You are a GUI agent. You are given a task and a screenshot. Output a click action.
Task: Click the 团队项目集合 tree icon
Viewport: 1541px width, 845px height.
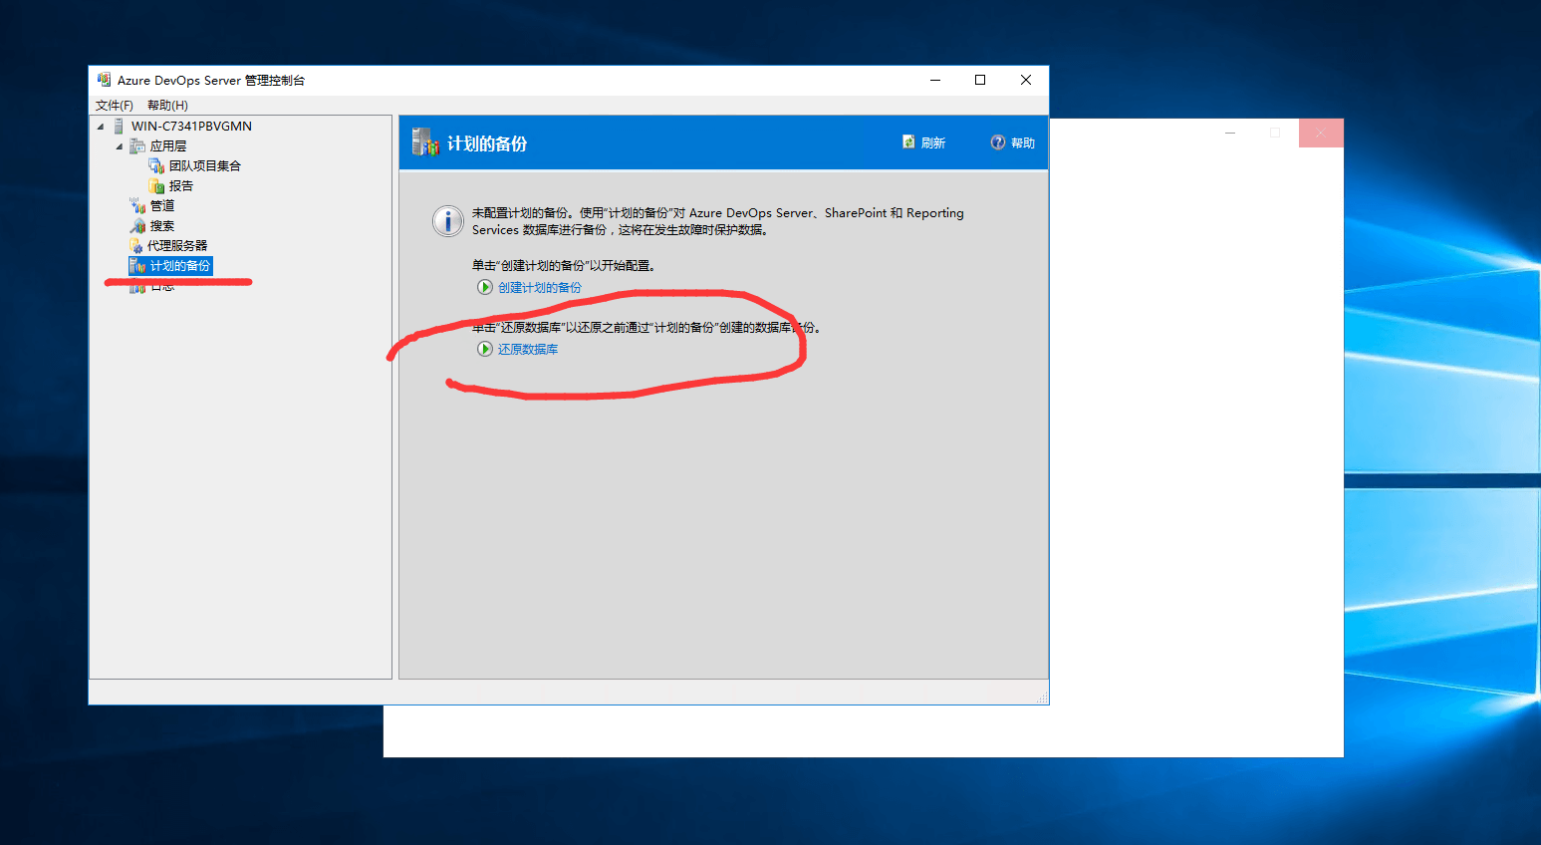pyautogui.click(x=156, y=166)
